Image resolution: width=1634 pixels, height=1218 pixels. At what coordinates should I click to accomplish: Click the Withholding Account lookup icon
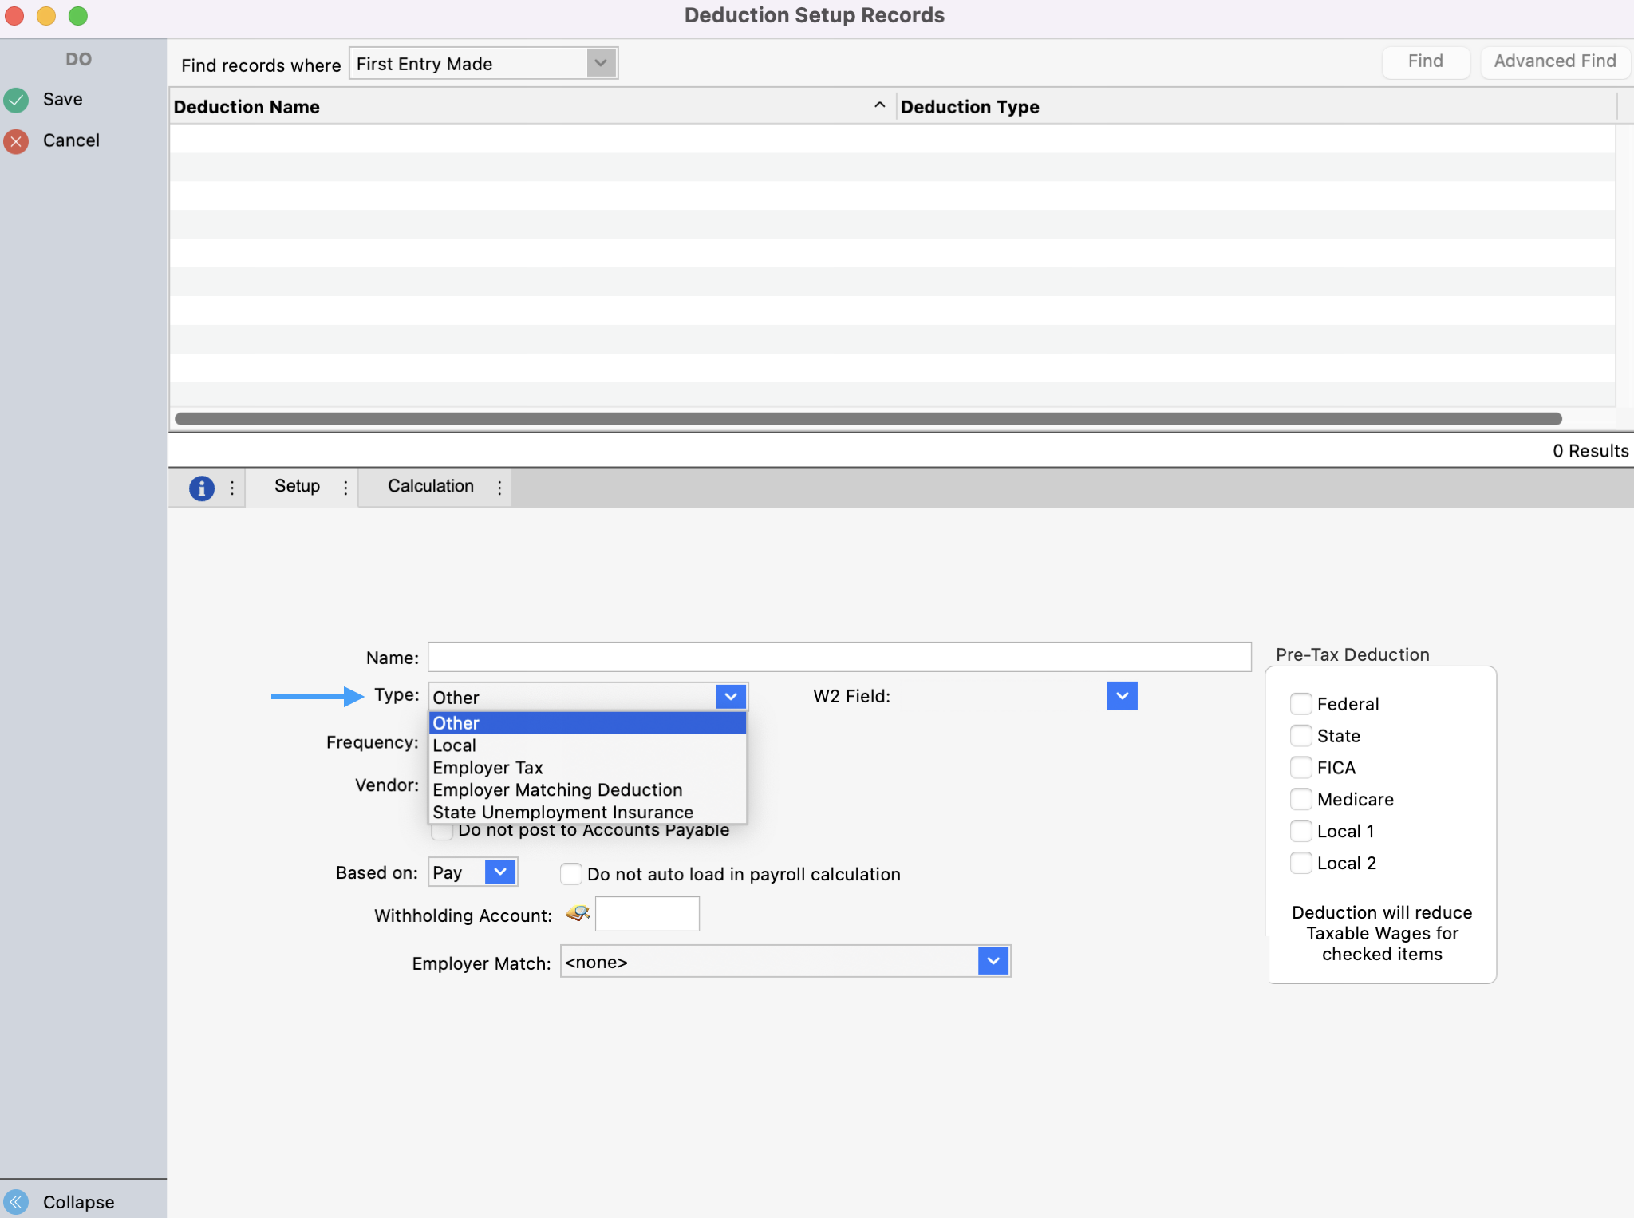[578, 913]
